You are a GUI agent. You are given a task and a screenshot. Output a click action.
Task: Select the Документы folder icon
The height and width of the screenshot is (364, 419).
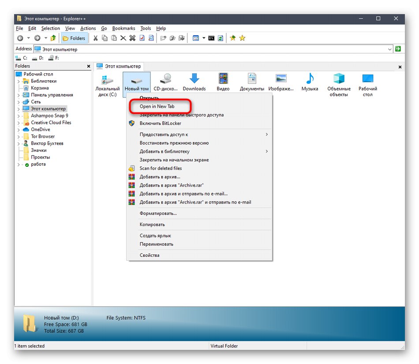pos(252,83)
